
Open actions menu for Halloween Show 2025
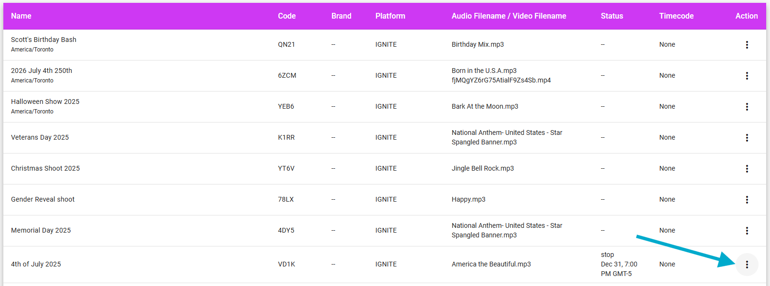pyautogui.click(x=747, y=107)
